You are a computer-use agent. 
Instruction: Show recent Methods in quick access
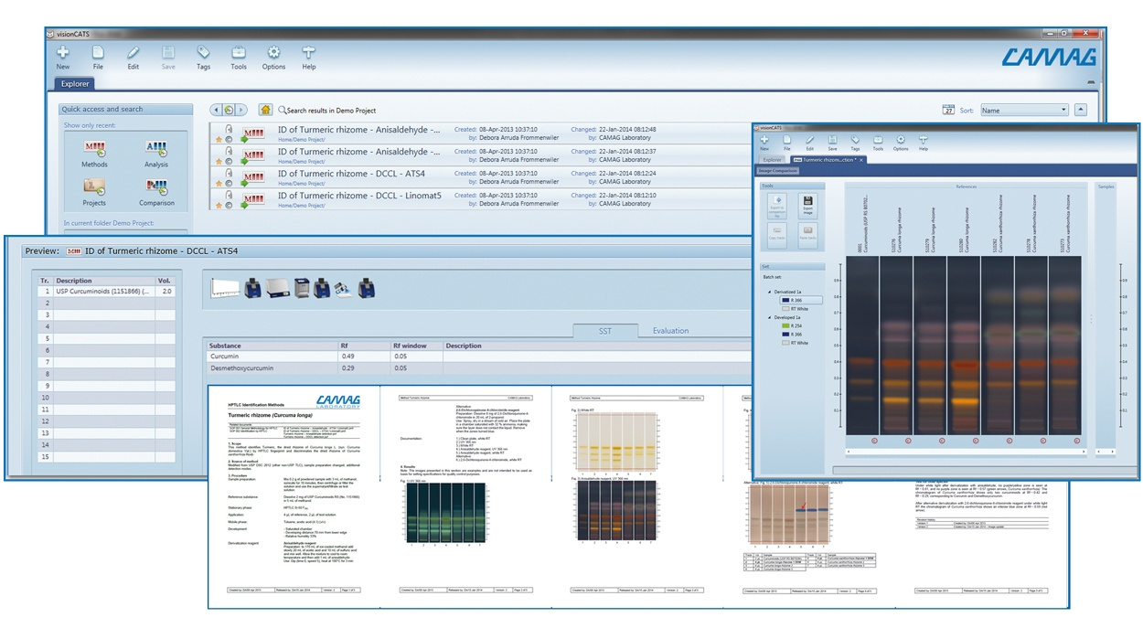[x=94, y=153]
